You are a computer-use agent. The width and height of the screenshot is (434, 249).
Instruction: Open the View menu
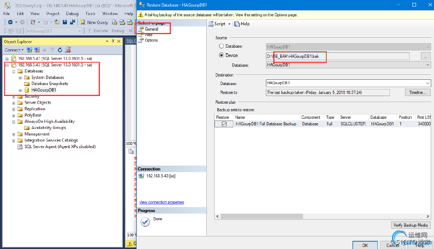35,13
